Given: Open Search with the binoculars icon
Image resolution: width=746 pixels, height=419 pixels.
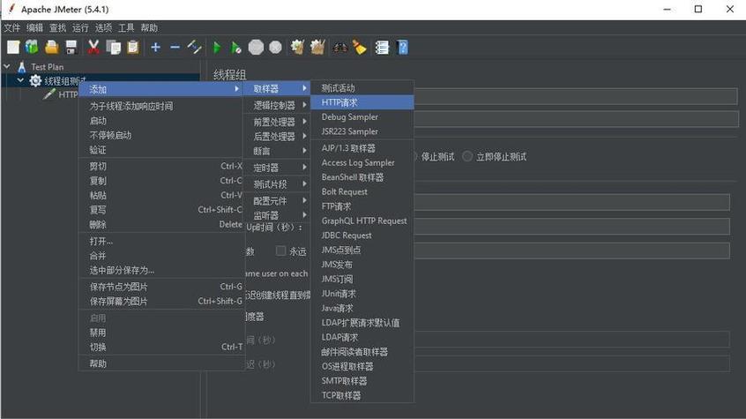Looking at the screenshot, I should point(339,47).
